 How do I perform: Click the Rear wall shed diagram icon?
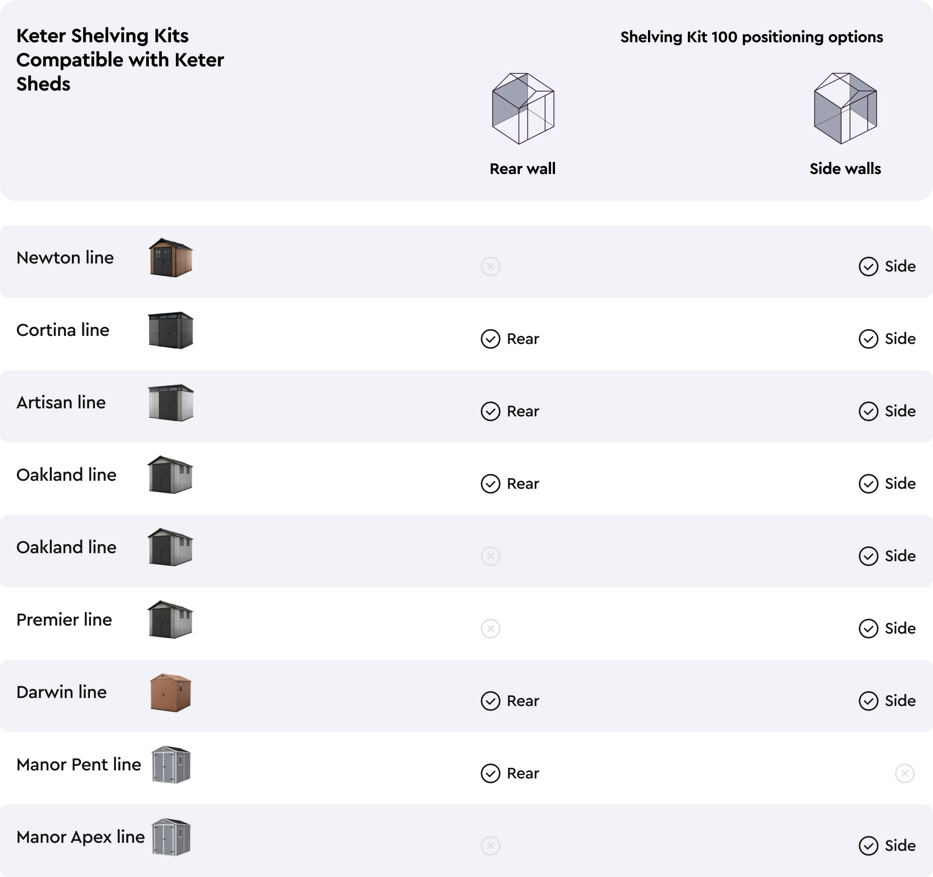click(523, 109)
